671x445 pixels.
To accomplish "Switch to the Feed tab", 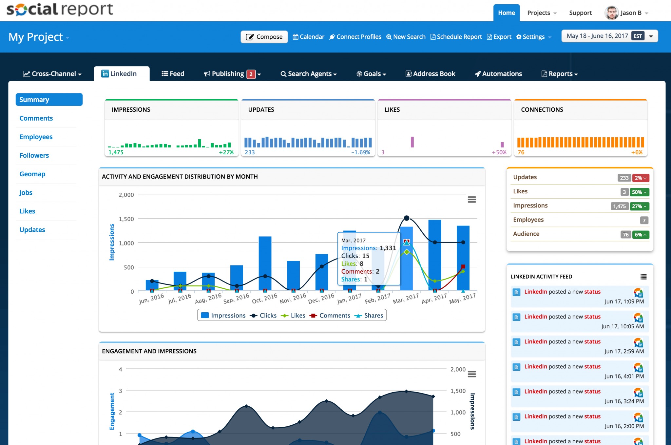I will [173, 73].
